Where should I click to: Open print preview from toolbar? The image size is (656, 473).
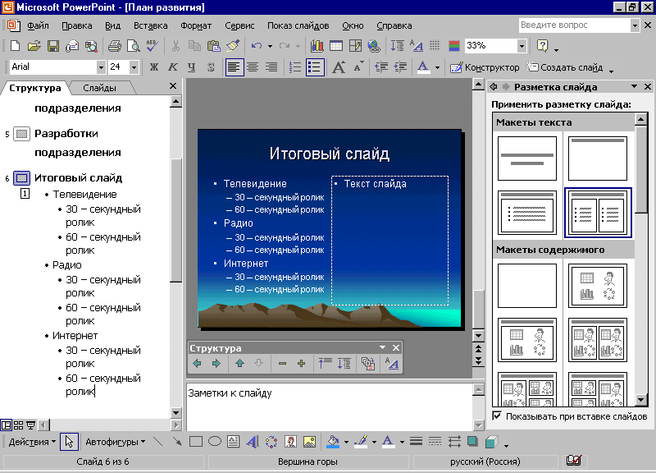point(134,46)
